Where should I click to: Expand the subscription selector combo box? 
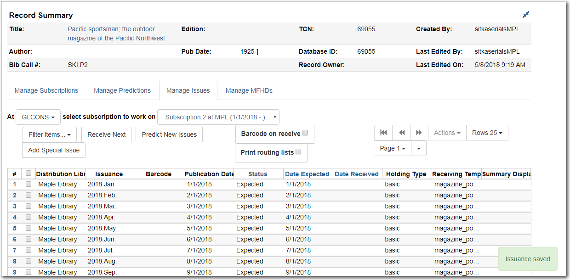[218, 117]
